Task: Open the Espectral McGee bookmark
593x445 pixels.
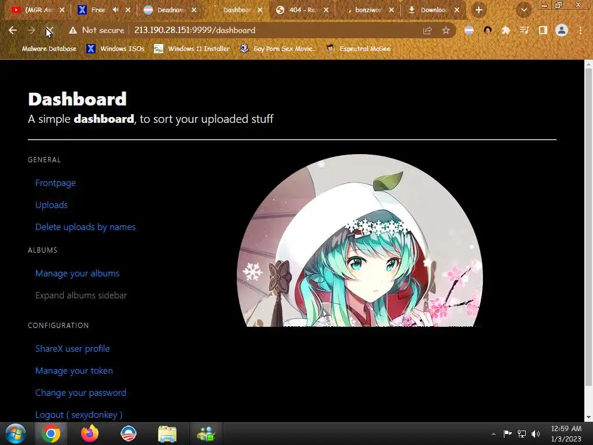Action: click(x=358, y=49)
